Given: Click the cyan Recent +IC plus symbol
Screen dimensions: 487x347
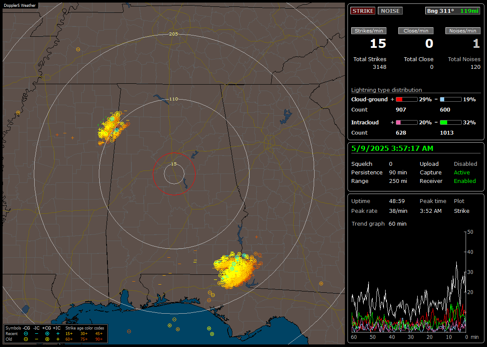Looking at the screenshot, I should tap(58, 334).
